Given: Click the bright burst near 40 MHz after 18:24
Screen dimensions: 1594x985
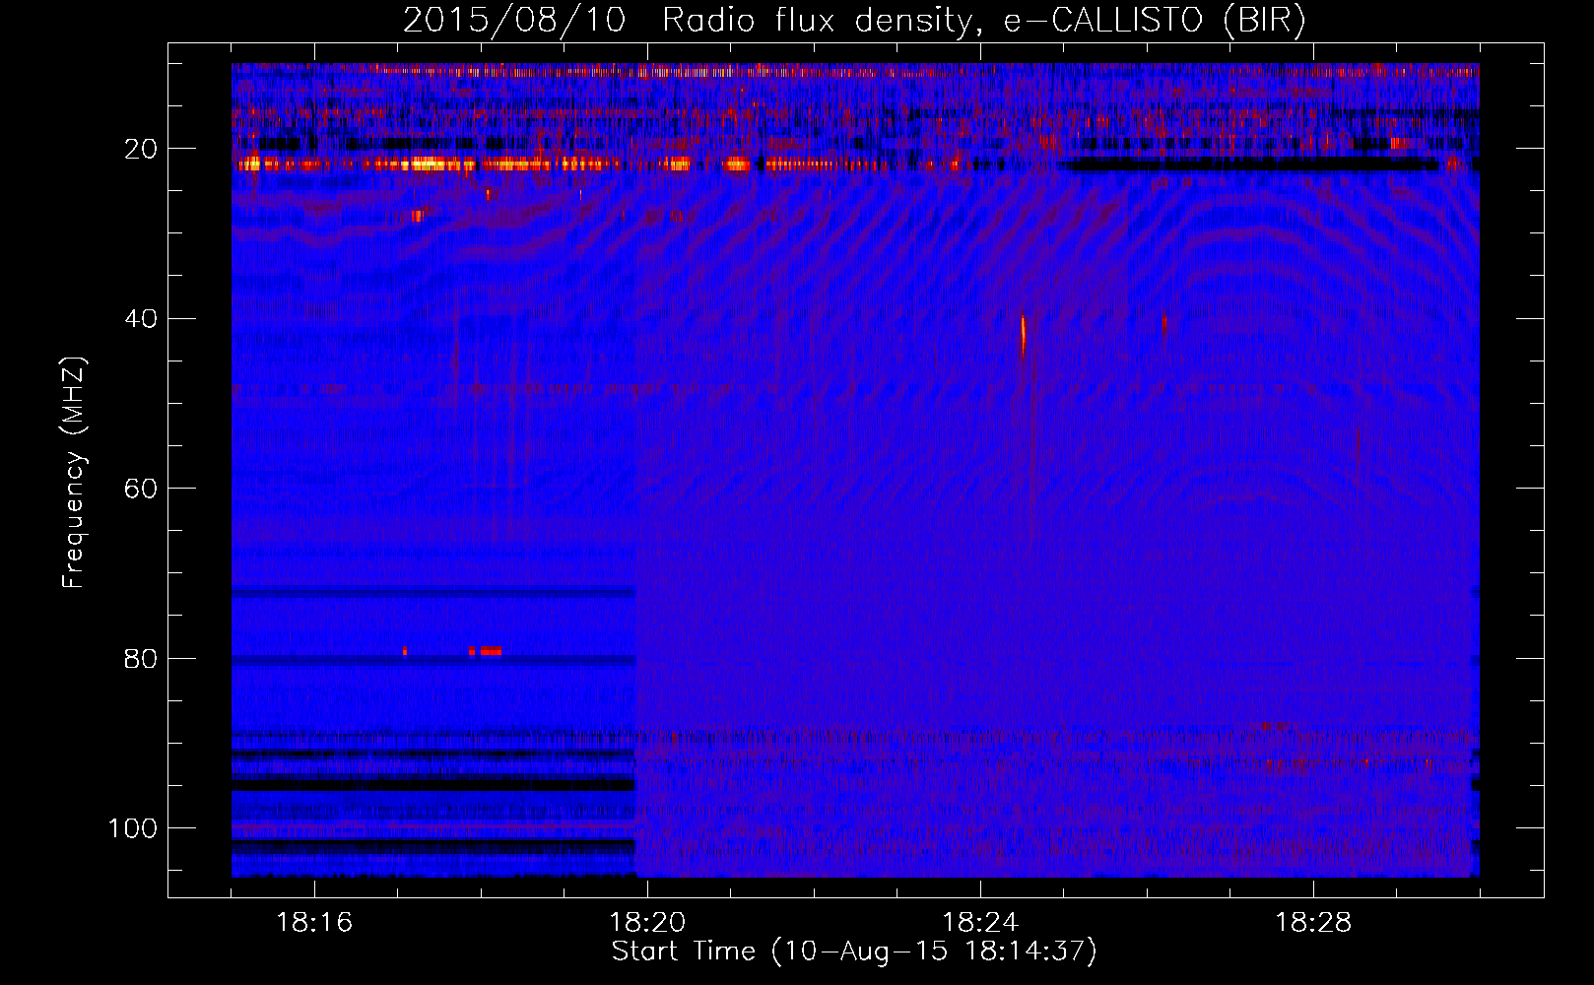Looking at the screenshot, I should [x=1024, y=335].
